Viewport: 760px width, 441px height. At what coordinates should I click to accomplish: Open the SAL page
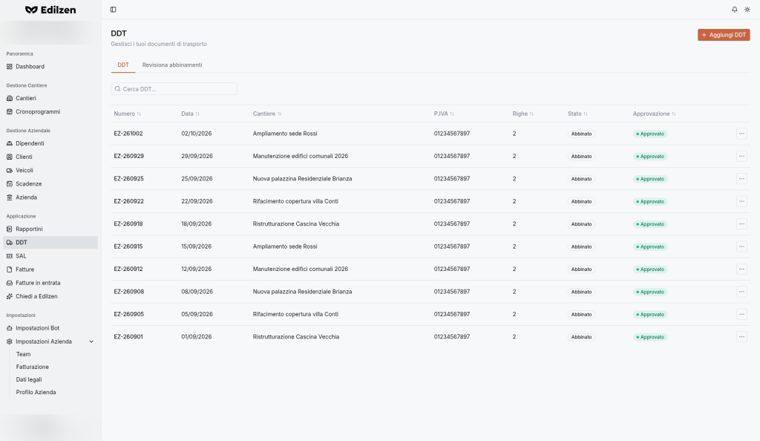pos(50,256)
